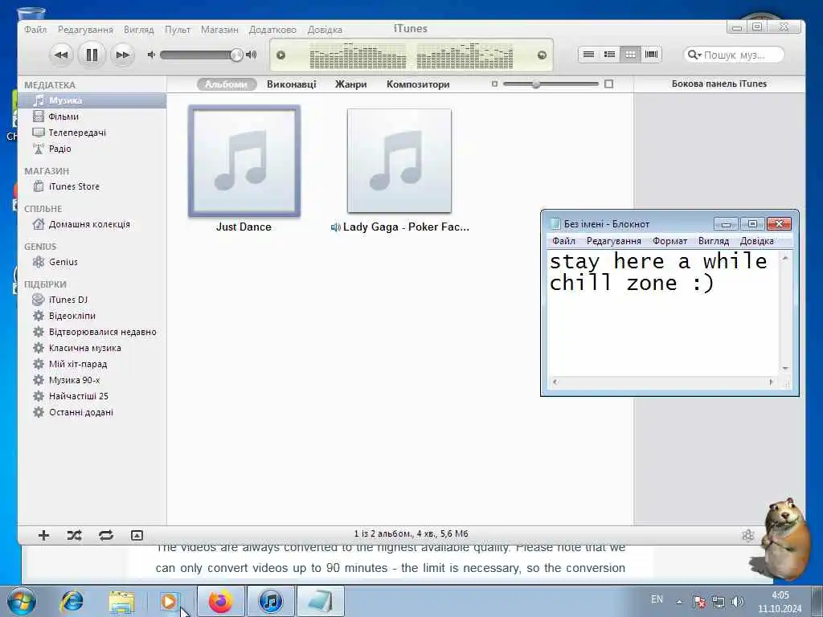823x617 pixels.
Task: Select the Альбоми tab
Action: [226, 84]
